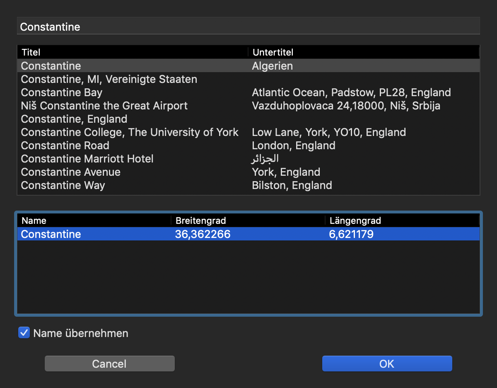Click Low Lane, York, YO10 subtitle

click(329, 132)
